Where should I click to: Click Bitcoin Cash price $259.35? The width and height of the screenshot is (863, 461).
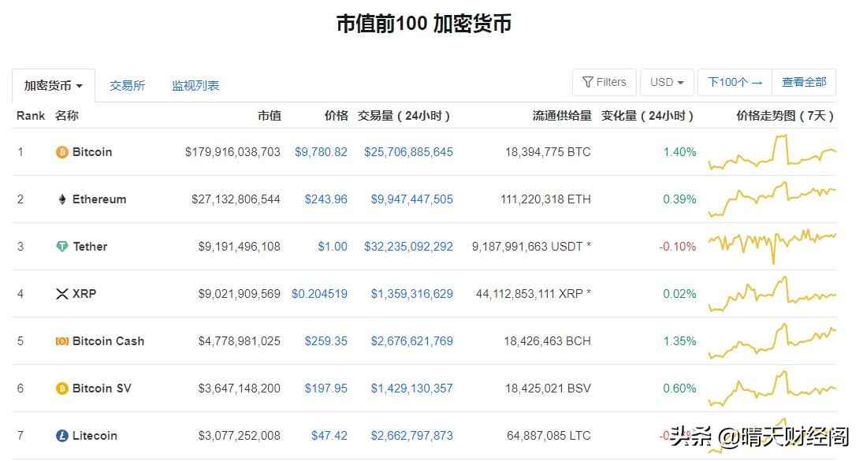[x=325, y=341]
